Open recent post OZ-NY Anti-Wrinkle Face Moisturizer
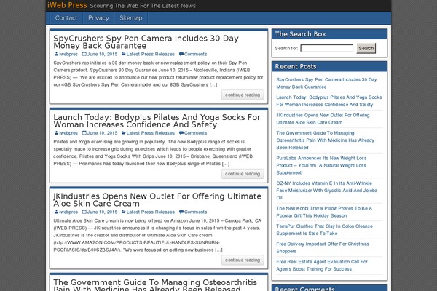437x291 pixels. (x=326, y=190)
